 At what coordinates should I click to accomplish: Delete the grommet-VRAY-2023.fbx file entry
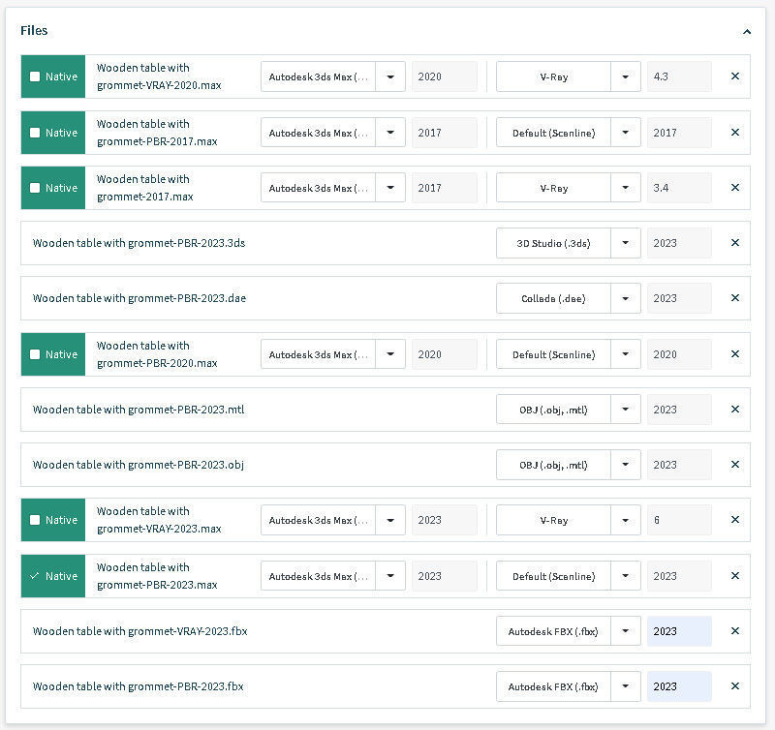734,631
